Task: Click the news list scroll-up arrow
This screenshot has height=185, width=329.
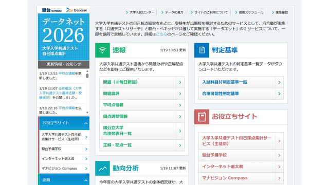Action: click(x=87, y=71)
